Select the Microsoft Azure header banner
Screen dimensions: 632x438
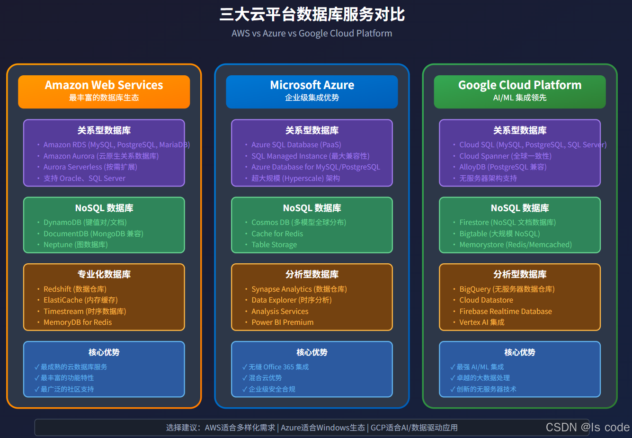click(312, 91)
